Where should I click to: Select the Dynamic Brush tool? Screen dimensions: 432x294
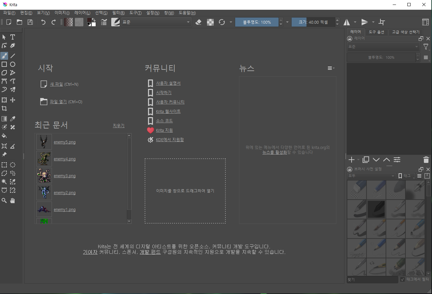pyautogui.click(x=4, y=90)
